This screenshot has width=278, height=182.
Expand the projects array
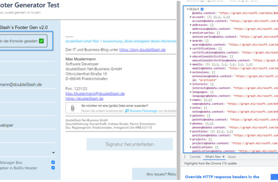191,139
